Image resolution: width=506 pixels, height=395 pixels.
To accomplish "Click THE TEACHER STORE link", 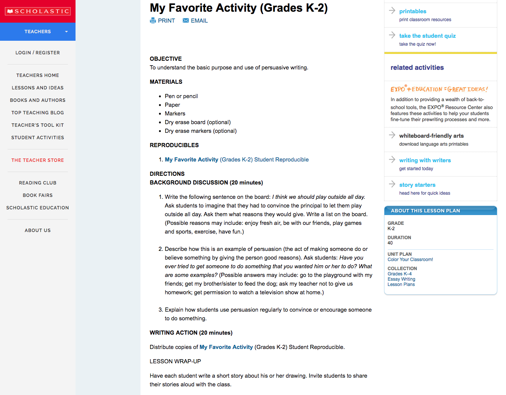I will click(x=37, y=160).
